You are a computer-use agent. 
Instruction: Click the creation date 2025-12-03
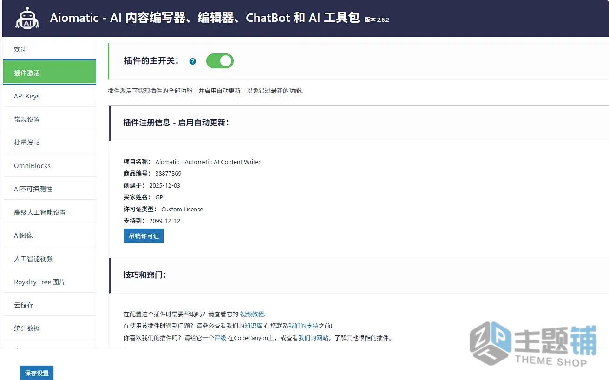click(164, 186)
